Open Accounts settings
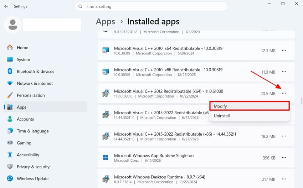This screenshot has width=303, height=188. (x=25, y=119)
